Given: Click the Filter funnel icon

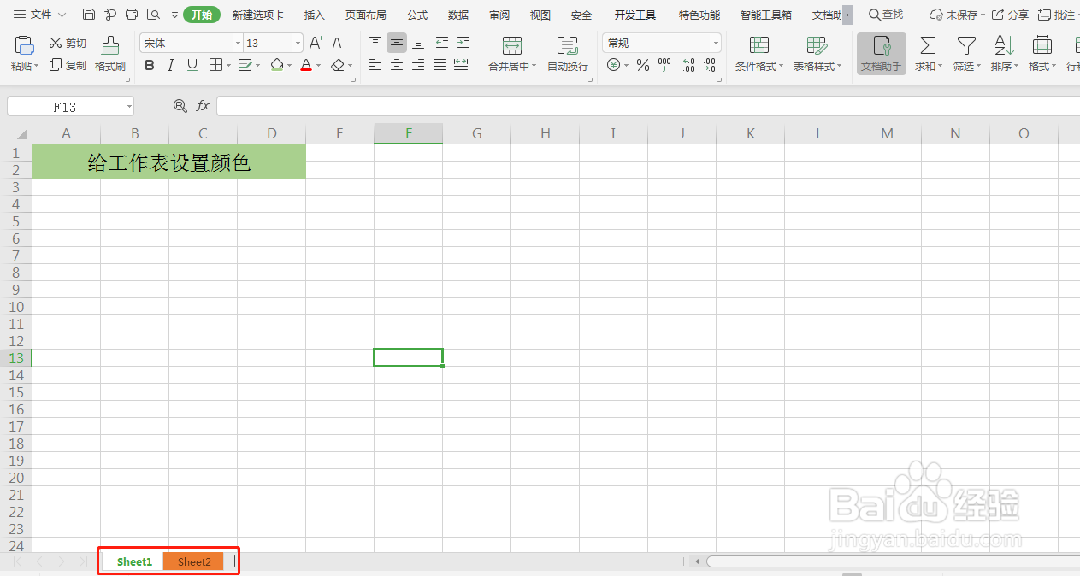Looking at the screenshot, I should [x=966, y=45].
